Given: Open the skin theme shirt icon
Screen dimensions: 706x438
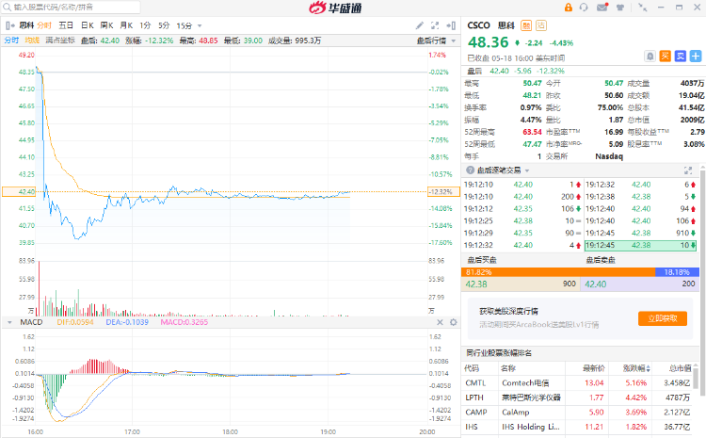Looking at the screenshot, I should (620, 8).
